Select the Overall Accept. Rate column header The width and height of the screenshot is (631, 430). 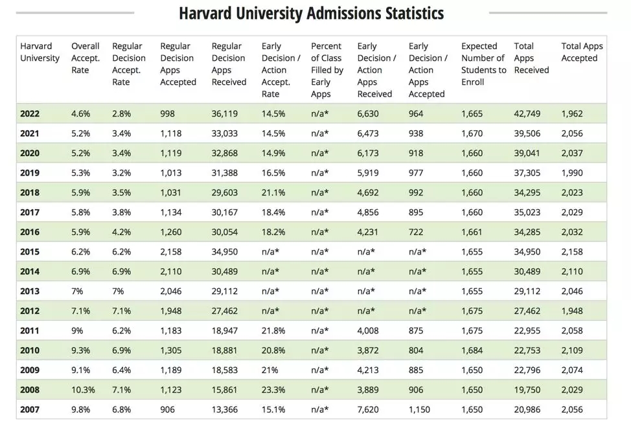click(x=85, y=58)
